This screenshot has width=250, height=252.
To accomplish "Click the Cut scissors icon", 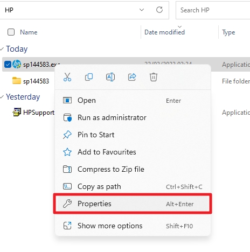I will (67, 77).
